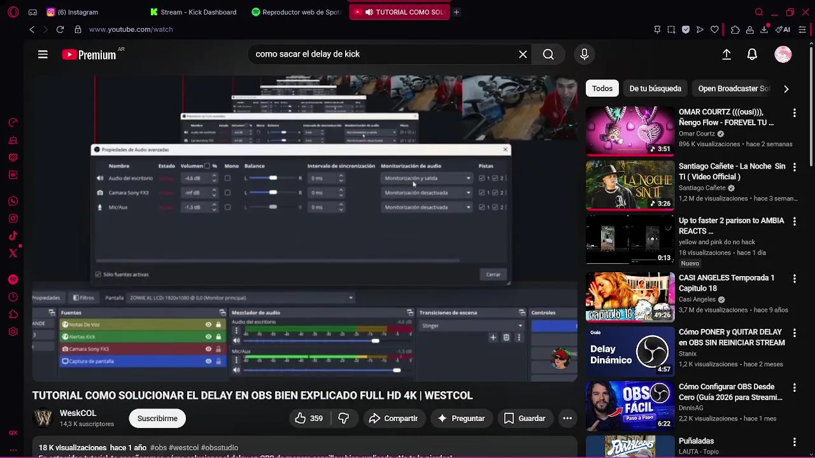The height and width of the screenshot is (458, 815).
Task: Open TikTok in the Opera sidebar
Action: [x=13, y=236]
